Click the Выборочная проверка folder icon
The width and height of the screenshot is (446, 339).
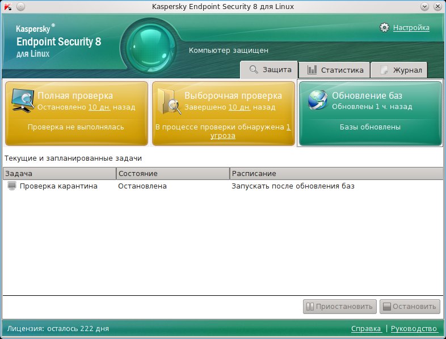[x=170, y=102]
